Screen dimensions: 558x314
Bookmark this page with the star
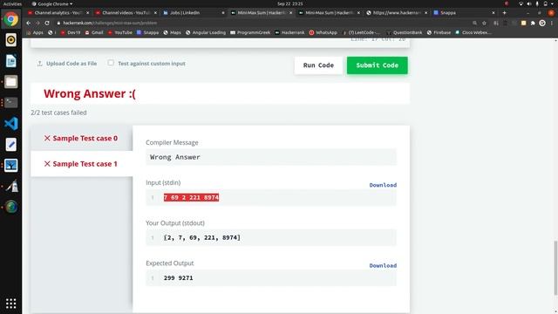(484, 23)
